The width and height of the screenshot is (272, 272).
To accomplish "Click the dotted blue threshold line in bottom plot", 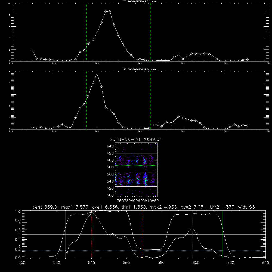I will [x=144, y=251].
